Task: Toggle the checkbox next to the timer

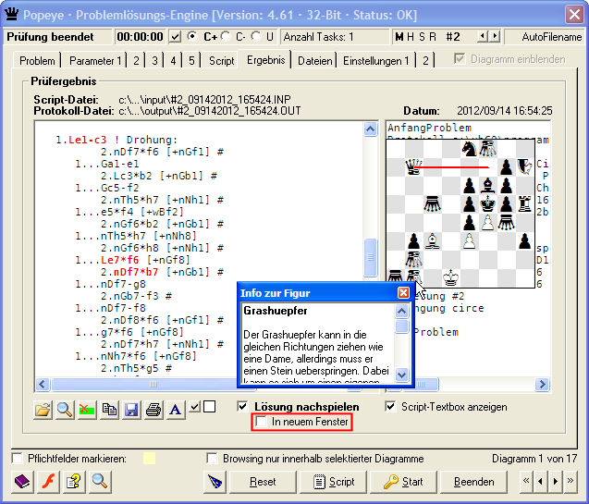Action: pos(175,36)
